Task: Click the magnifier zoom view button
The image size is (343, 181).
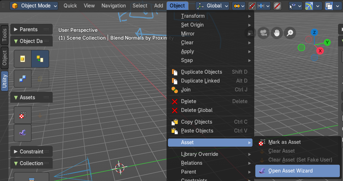Action: tap(290, 33)
